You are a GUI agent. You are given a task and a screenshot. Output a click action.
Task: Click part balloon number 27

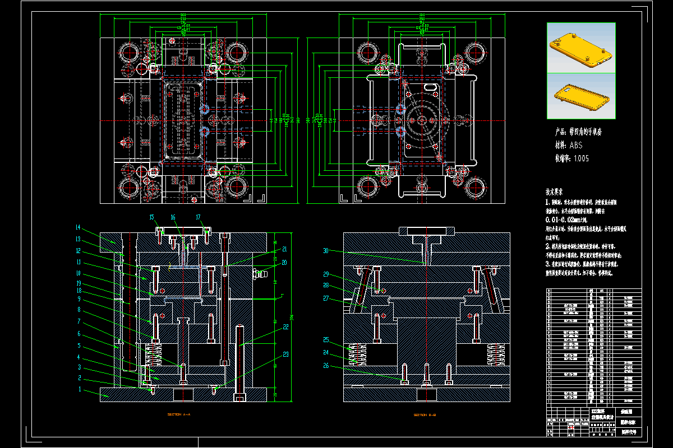pos(326,298)
